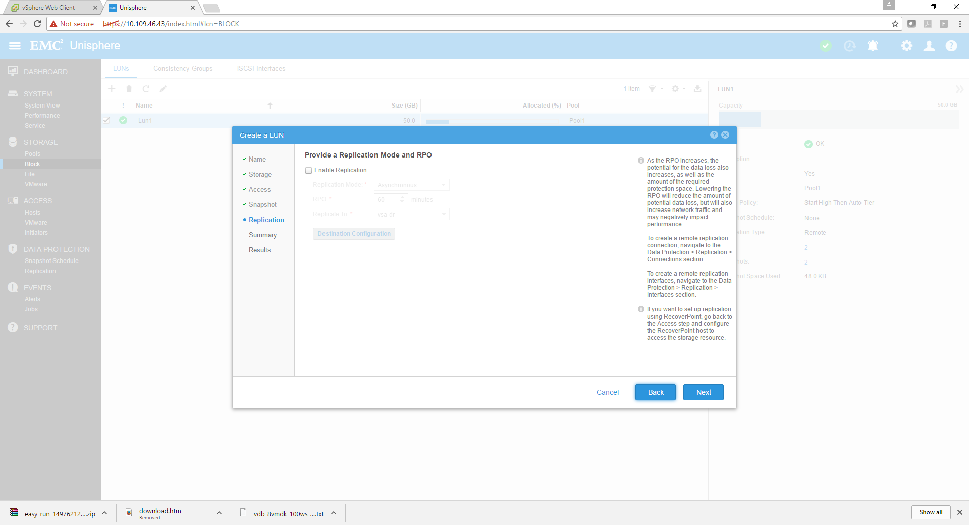Open the settings gear icon in header
Image resolution: width=969 pixels, height=525 pixels.
pyautogui.click(x=906, y=46)
